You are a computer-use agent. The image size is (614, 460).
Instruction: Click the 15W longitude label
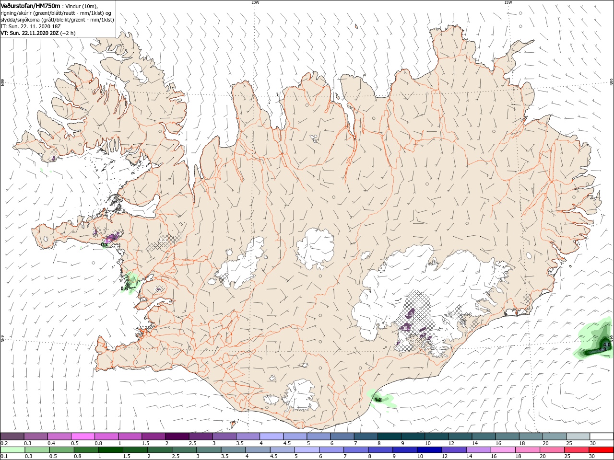click(508, 2)
